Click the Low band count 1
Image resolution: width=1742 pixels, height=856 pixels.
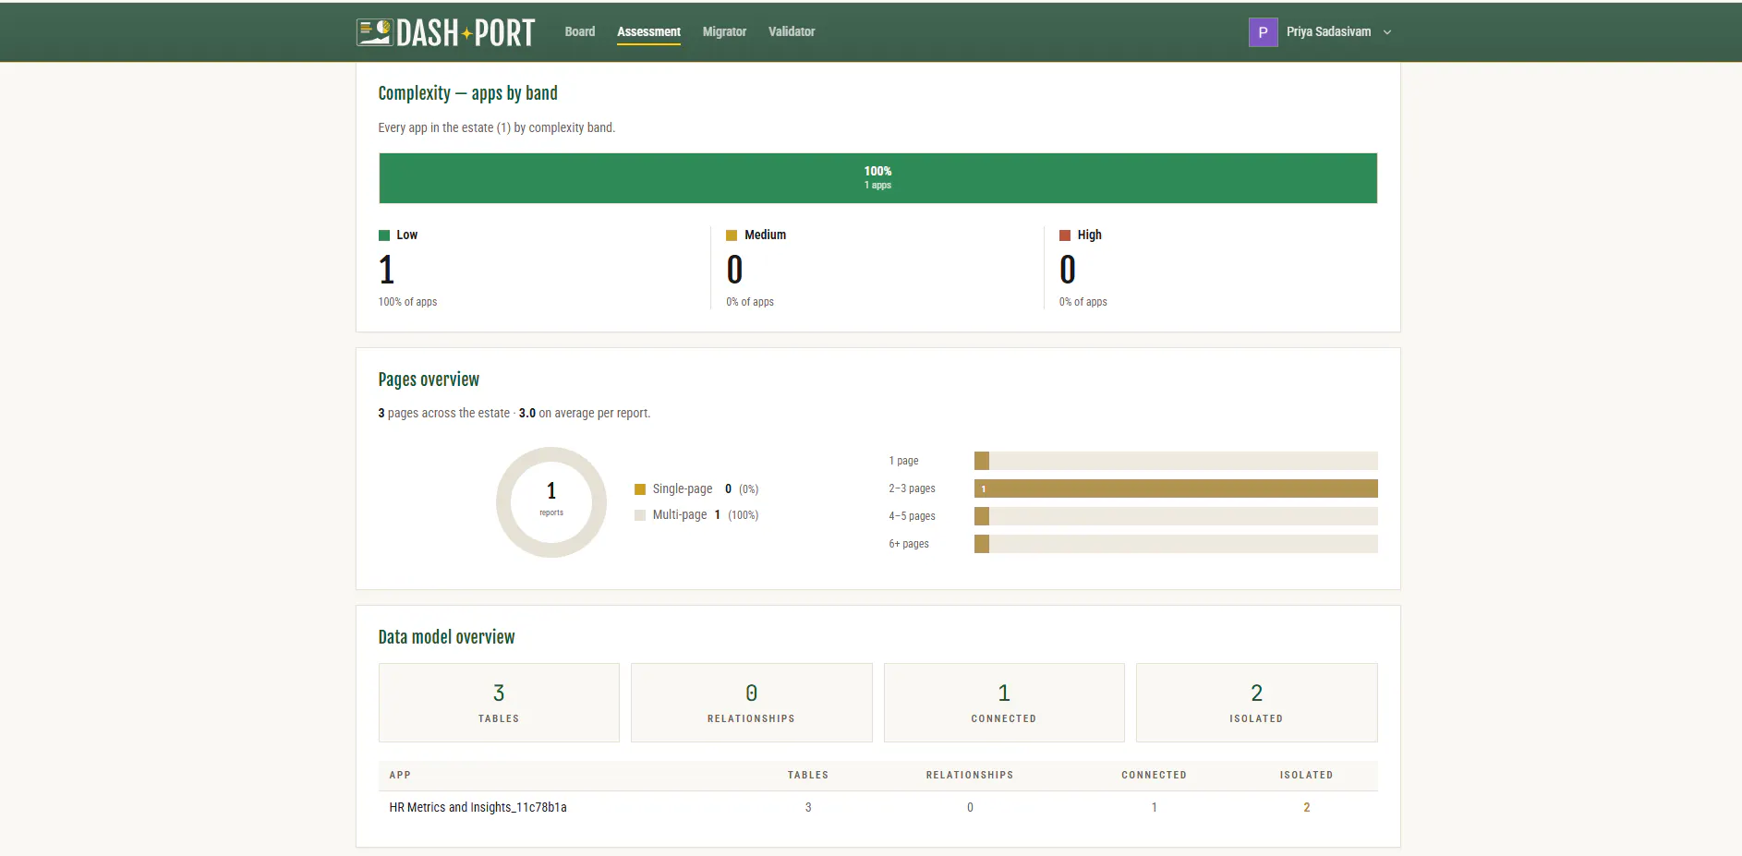point(387,270)
